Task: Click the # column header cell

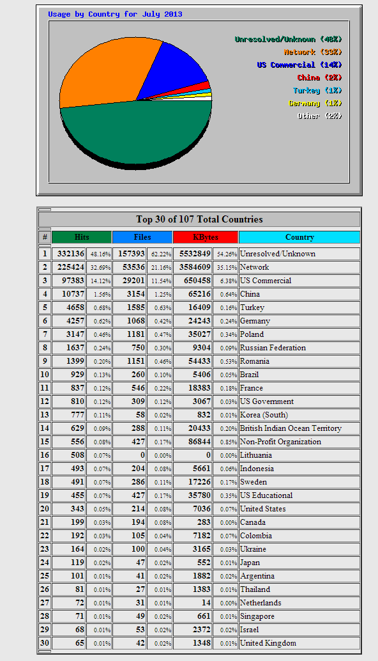Action: pos(45,237)
